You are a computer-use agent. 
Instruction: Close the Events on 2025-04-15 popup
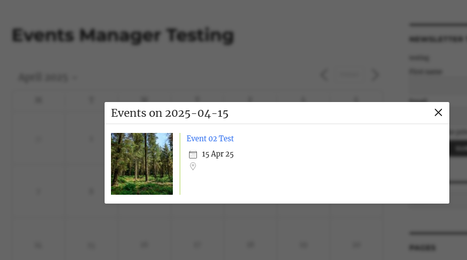pos(439,113)
